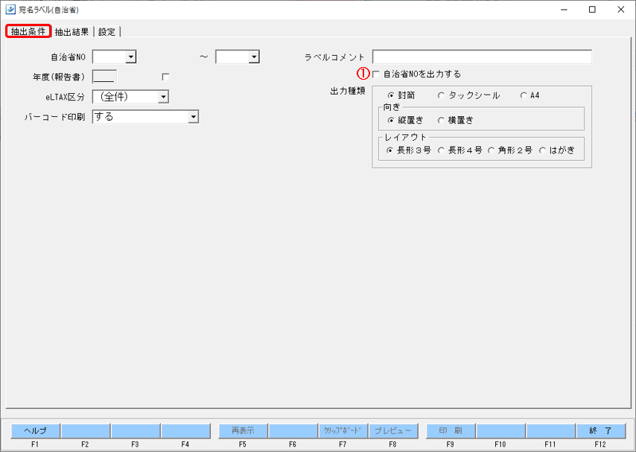Click the クリップボード F7 button

pos(343,430)
